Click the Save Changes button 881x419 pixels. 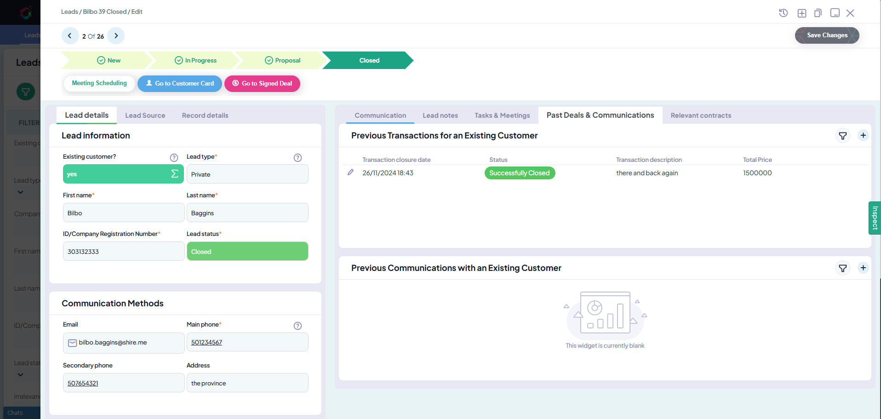826,35
